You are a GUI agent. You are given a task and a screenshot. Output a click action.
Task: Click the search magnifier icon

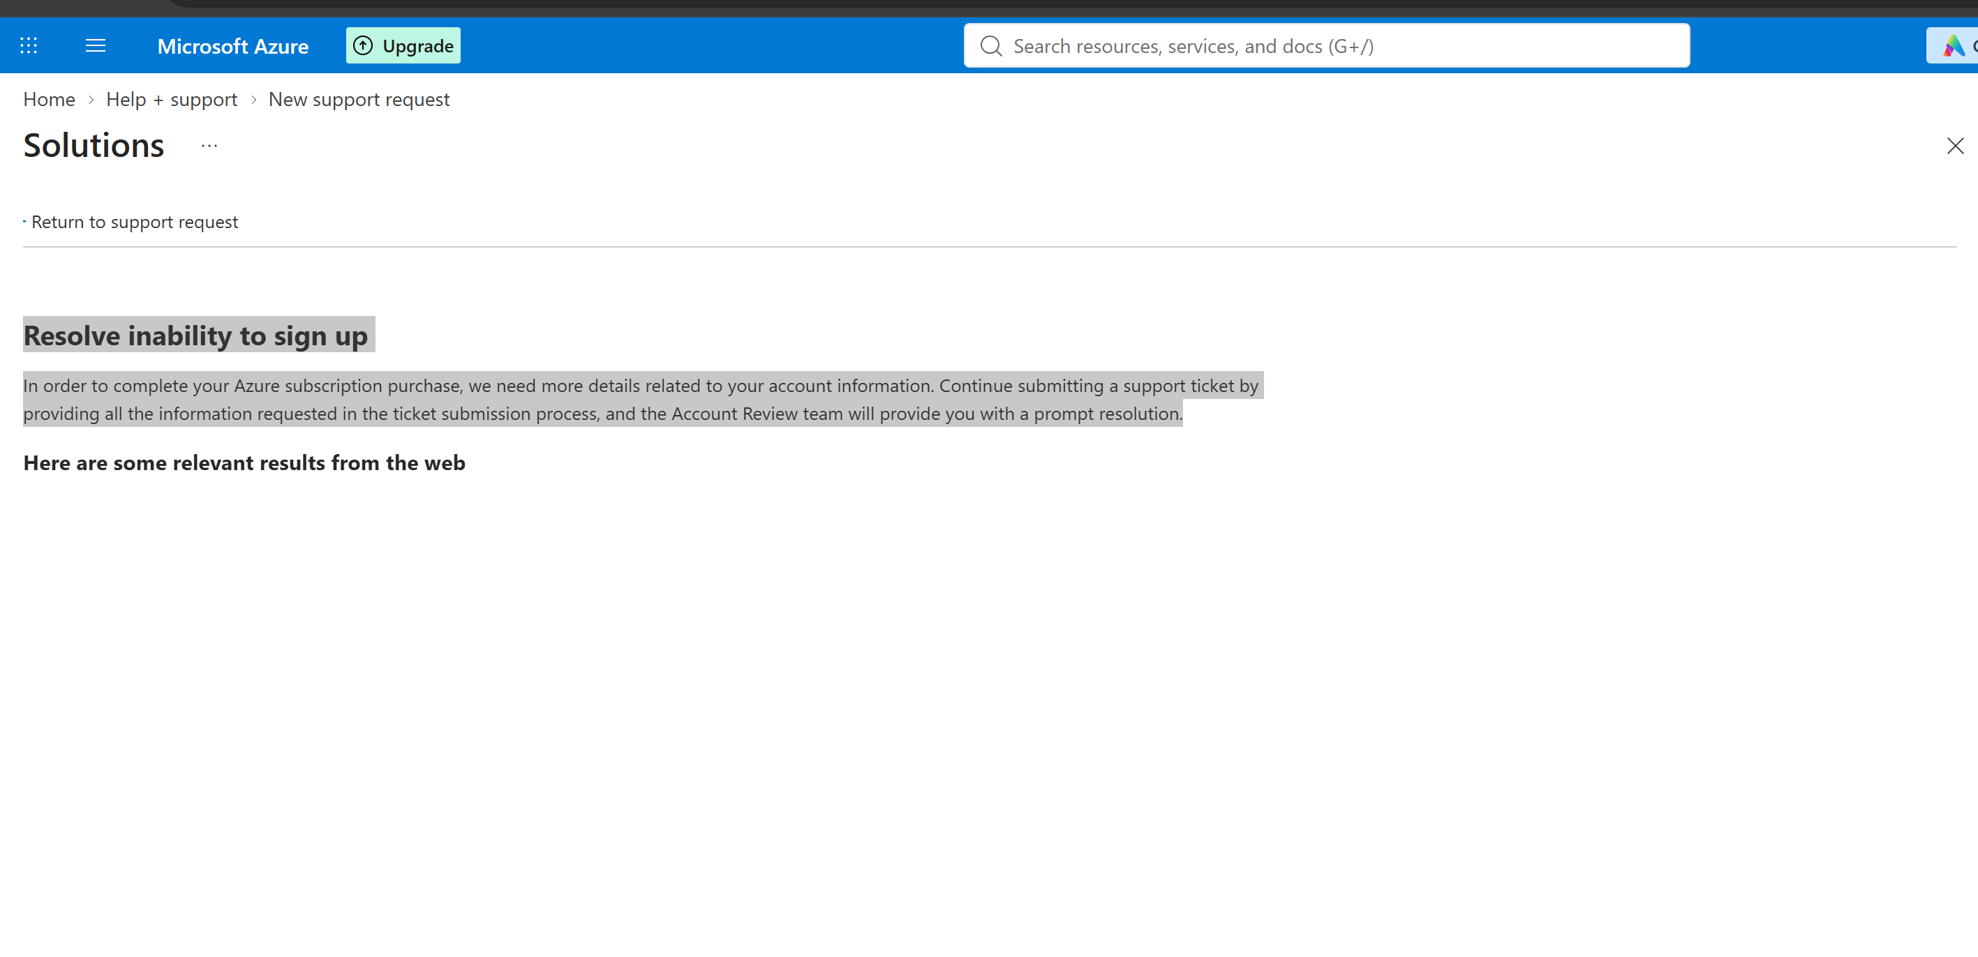990,46
